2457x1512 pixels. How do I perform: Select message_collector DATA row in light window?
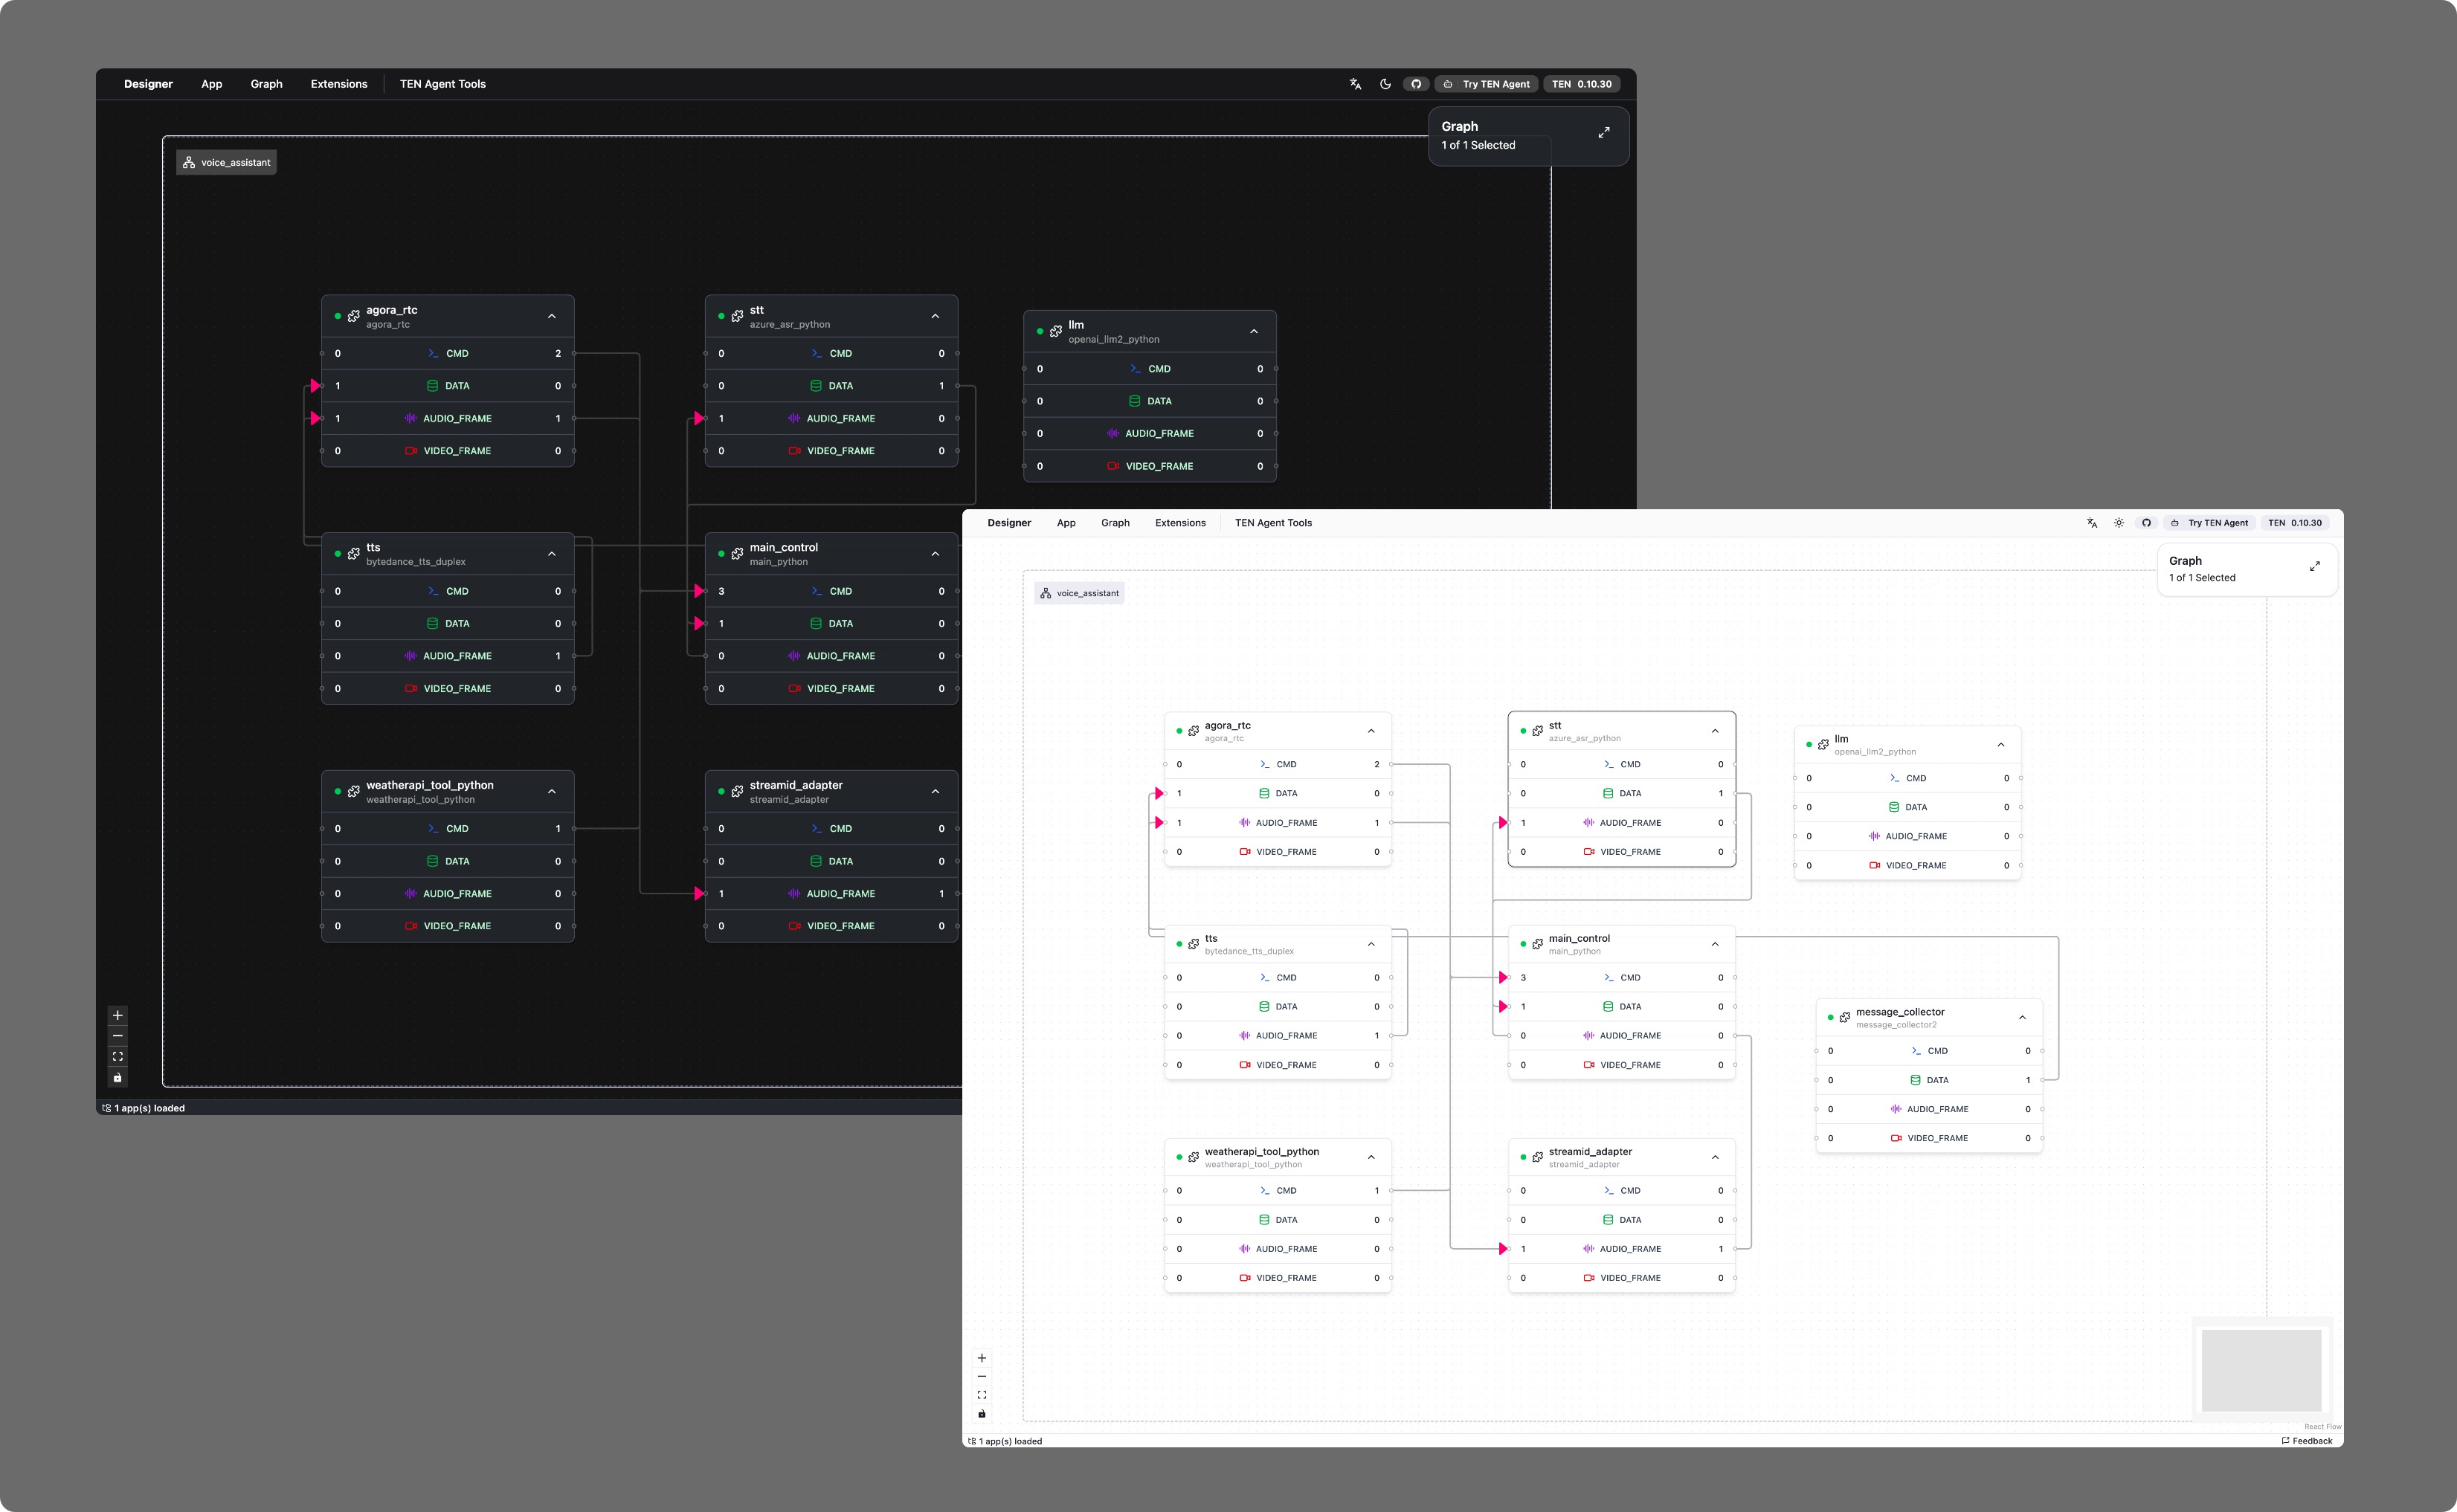click(x=1930, y=1080)
